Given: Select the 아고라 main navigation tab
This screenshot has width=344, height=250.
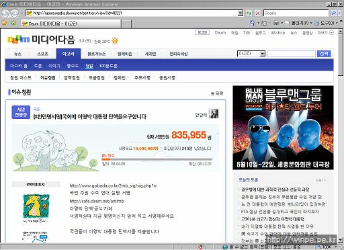Looking at the screenshot, I should pyautogui.click(x=69, y=54).
